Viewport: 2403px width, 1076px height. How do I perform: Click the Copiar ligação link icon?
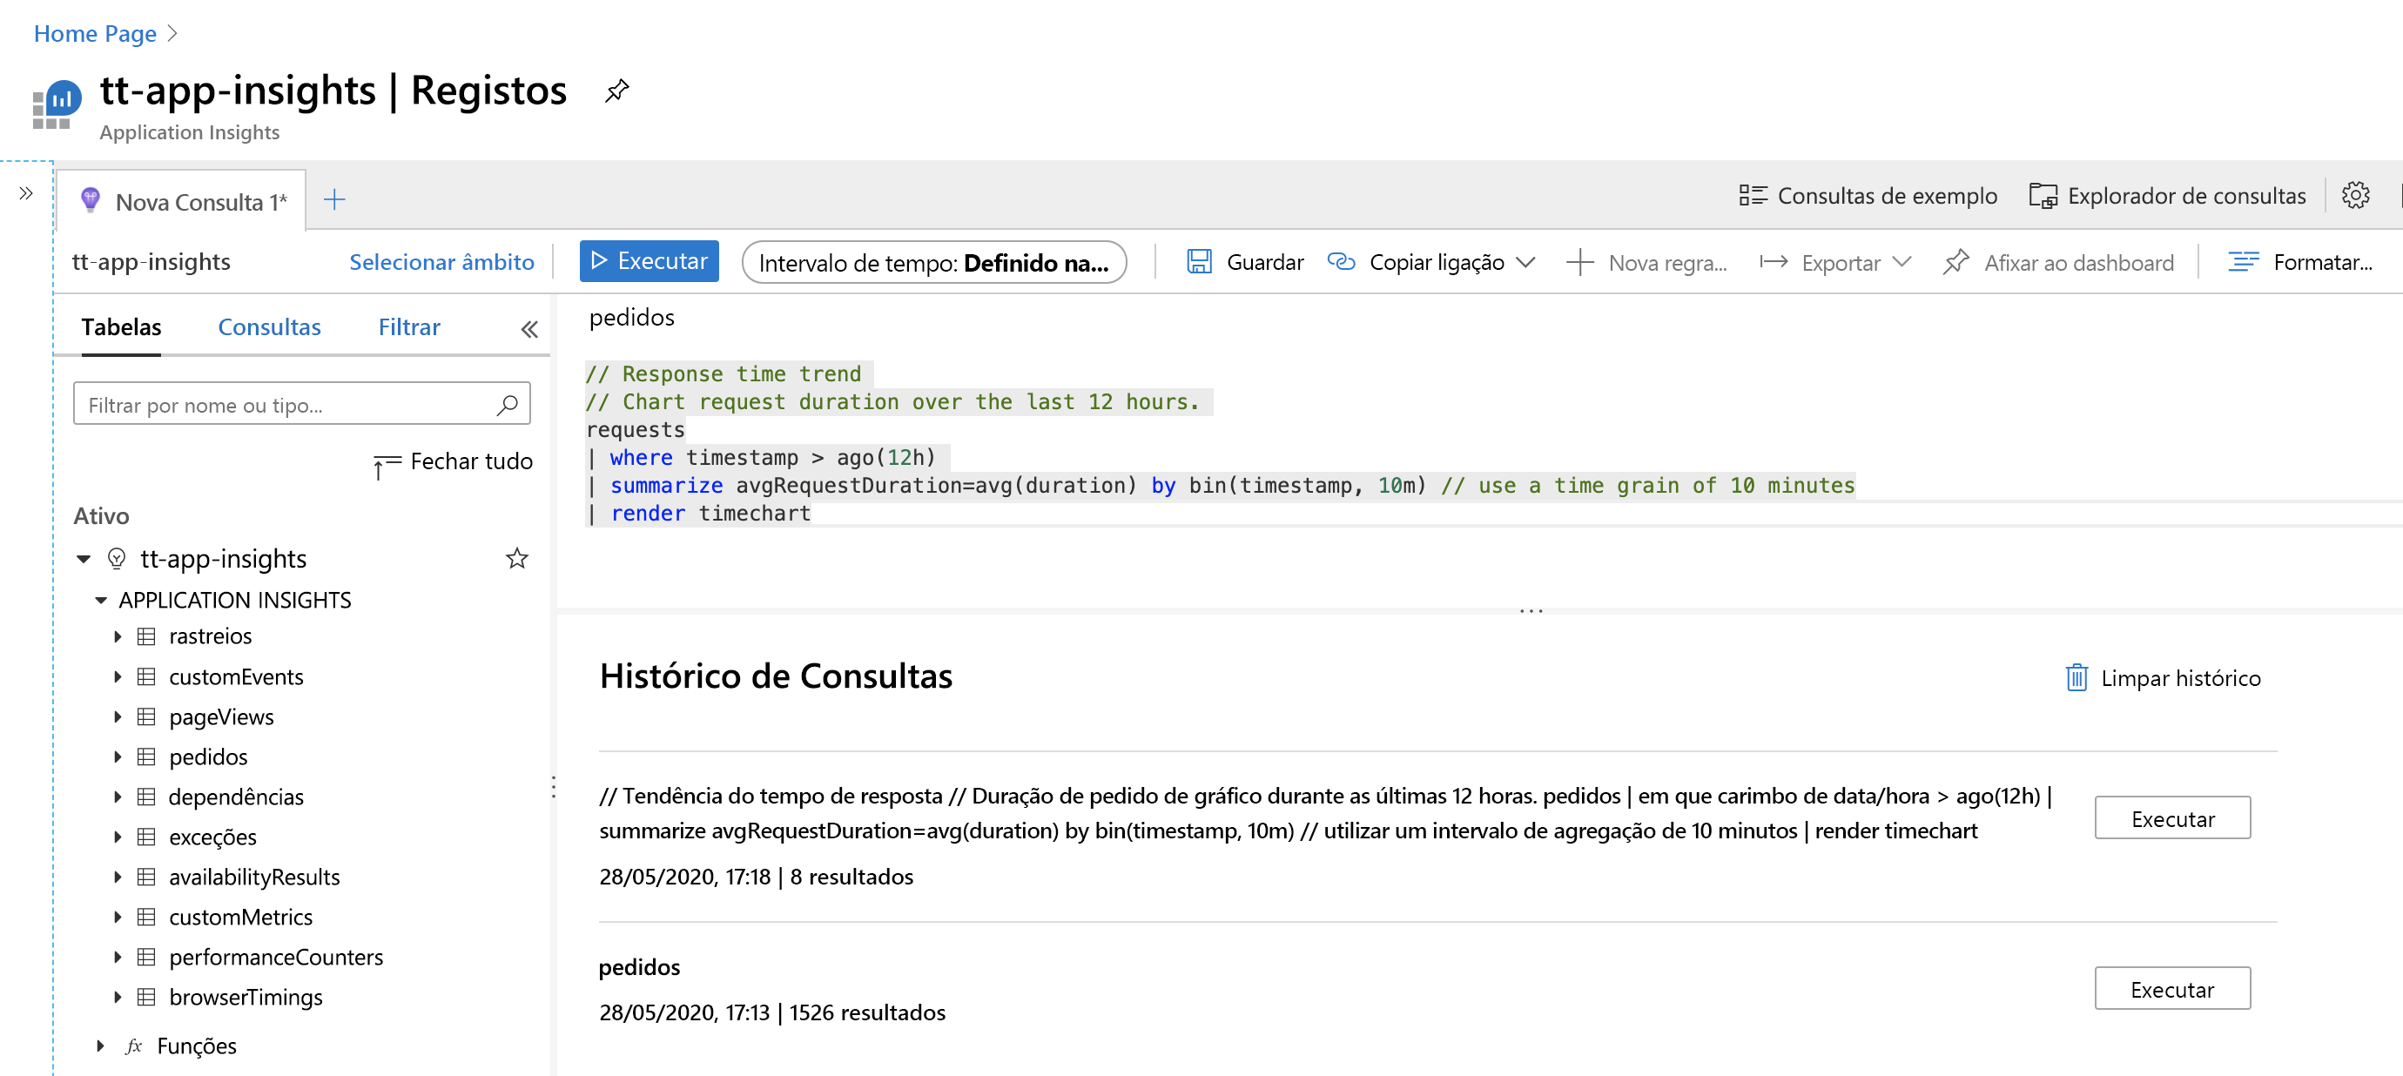pyautogui.click(x=1341, y=262)
